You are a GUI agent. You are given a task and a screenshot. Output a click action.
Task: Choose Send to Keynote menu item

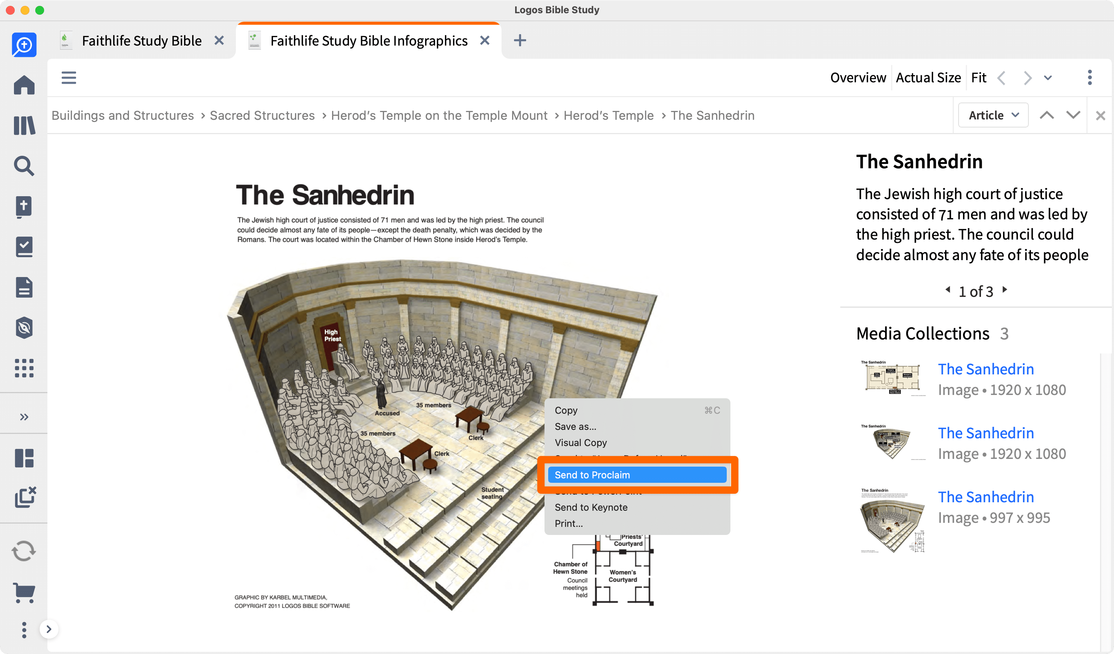click(637, 507)
